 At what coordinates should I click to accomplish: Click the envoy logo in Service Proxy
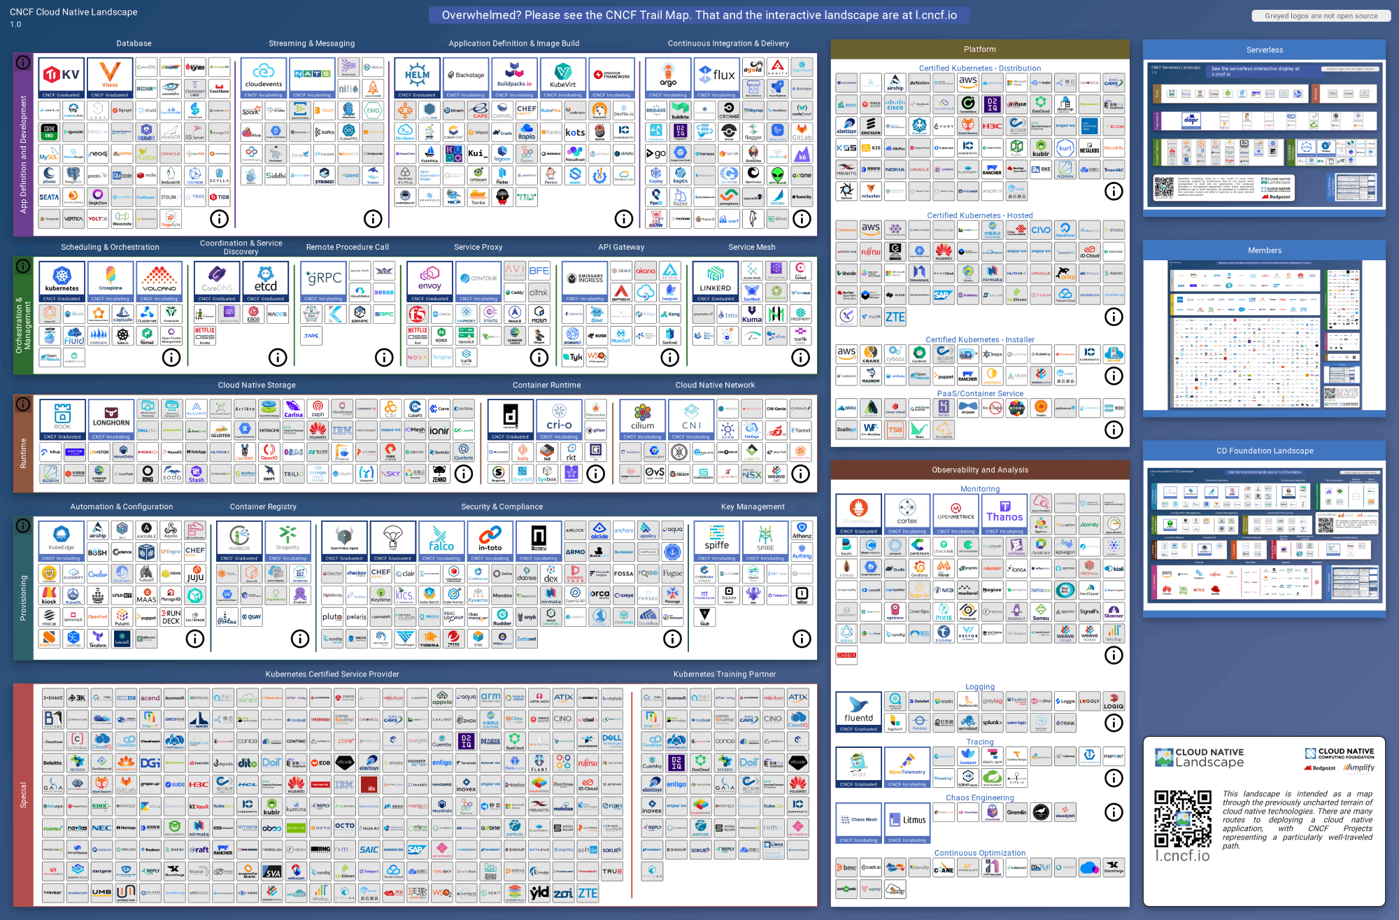pyautogui.click(x=429, y=282)
